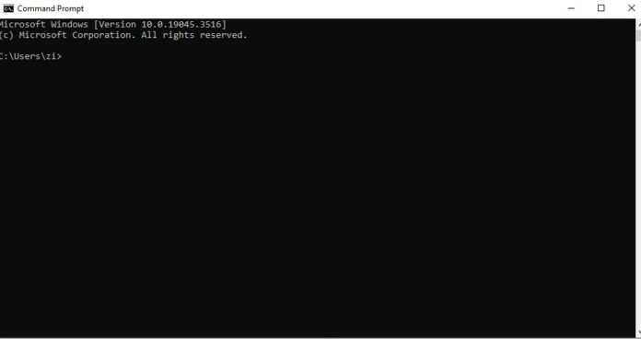Click the words All rights reserved
The image size is (641, 339).
click(194, 35)
